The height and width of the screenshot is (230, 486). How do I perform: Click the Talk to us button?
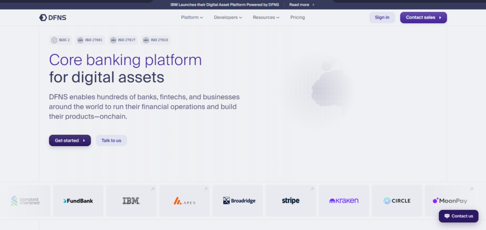click(x=111, y=140)
